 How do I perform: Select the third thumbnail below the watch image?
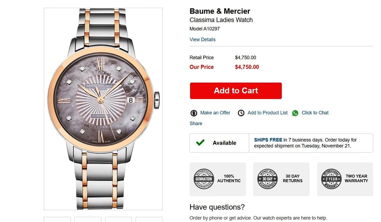tap(118, 220)
